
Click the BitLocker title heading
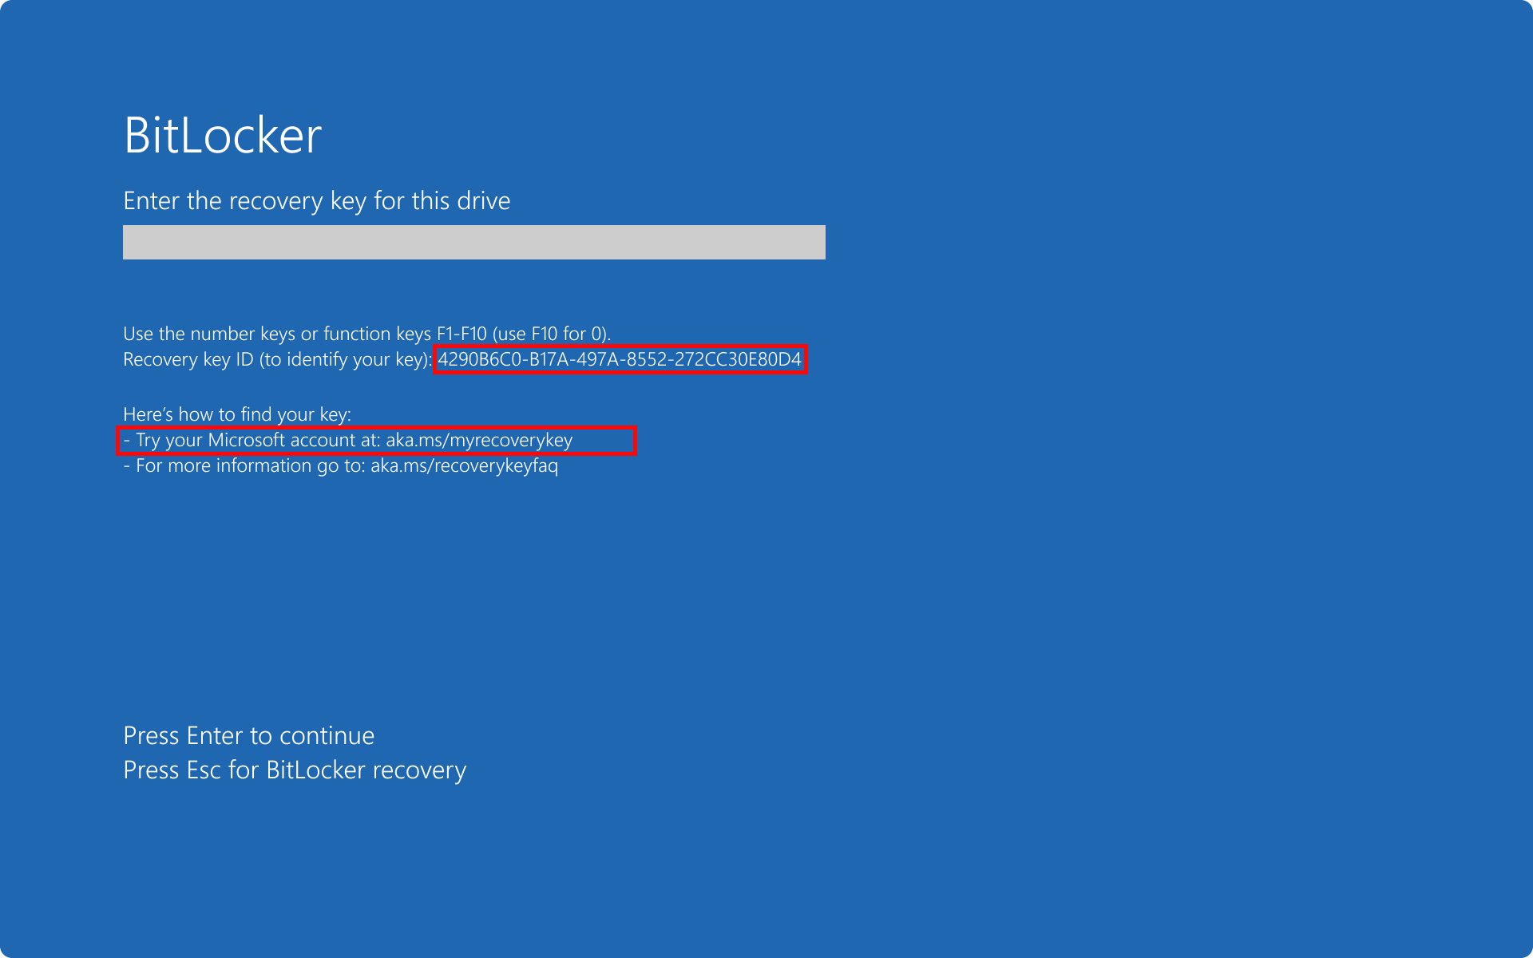pyautogui.click(x=222, y=136)
